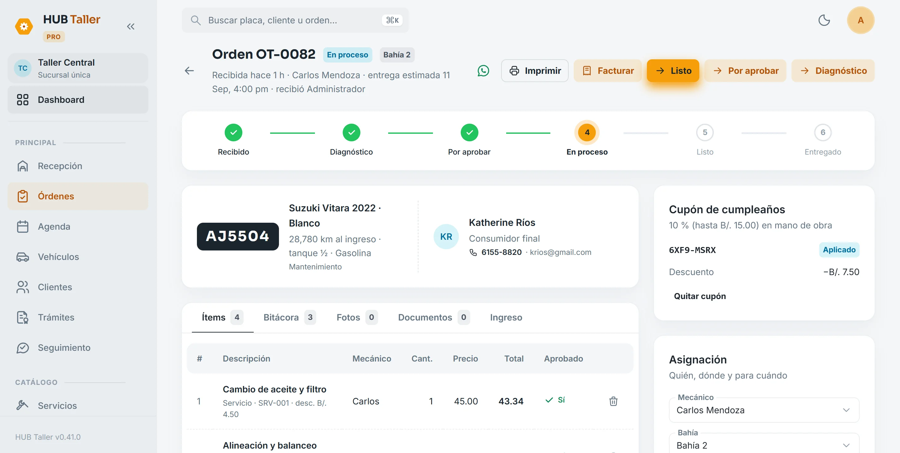This screenshot has height=453, width=900.
Task: Go back using the left arrow
Action: point(189,71)
